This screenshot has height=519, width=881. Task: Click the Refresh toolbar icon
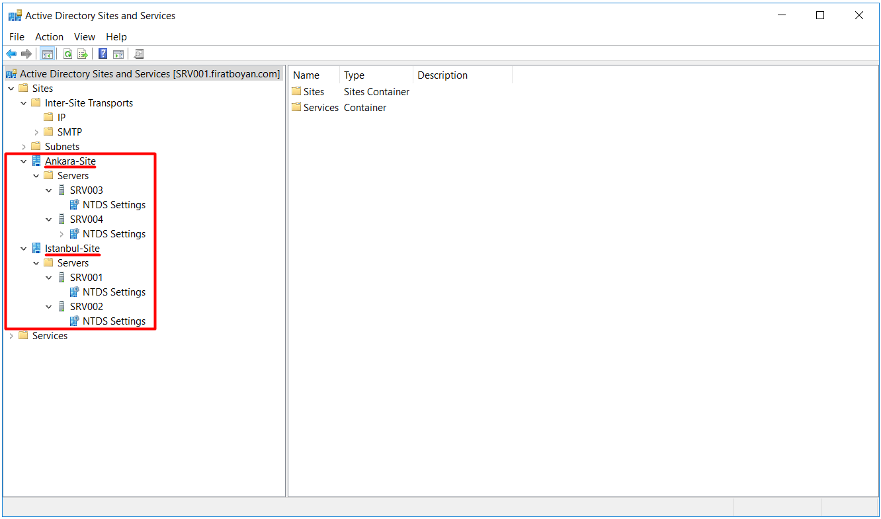[x=67, y=54]
